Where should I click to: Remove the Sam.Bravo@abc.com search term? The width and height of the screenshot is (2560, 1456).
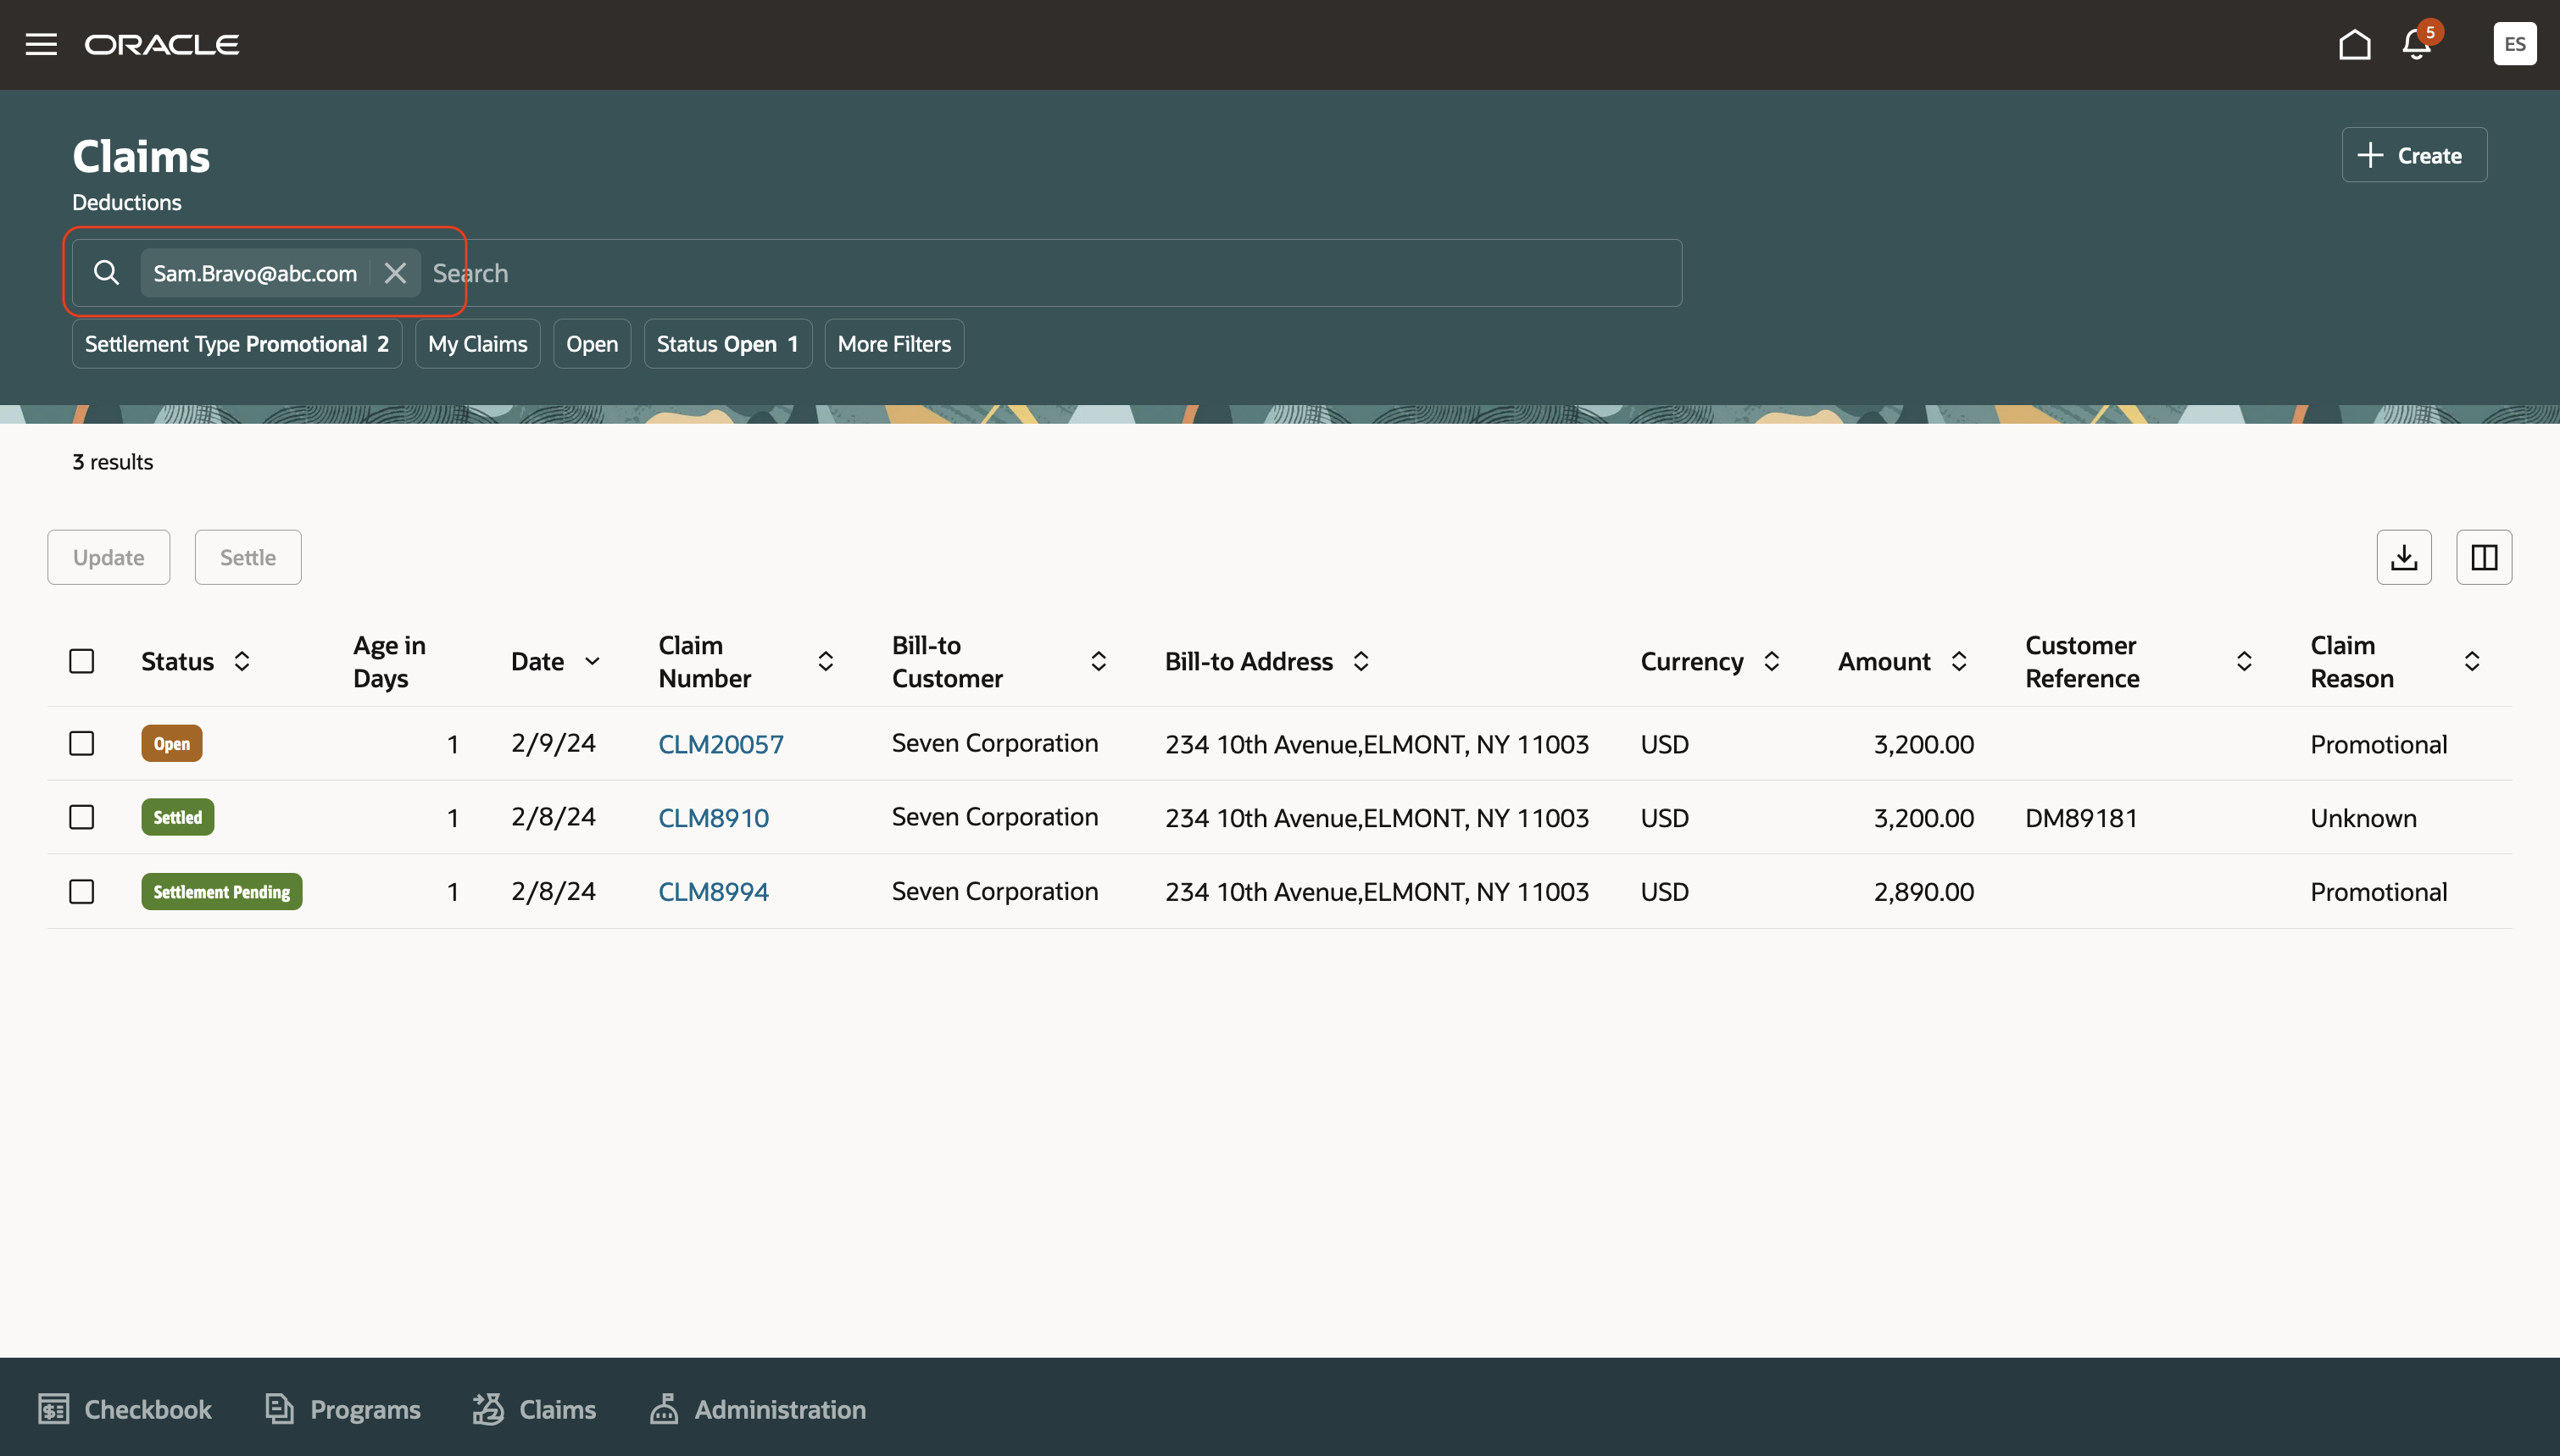395,272
